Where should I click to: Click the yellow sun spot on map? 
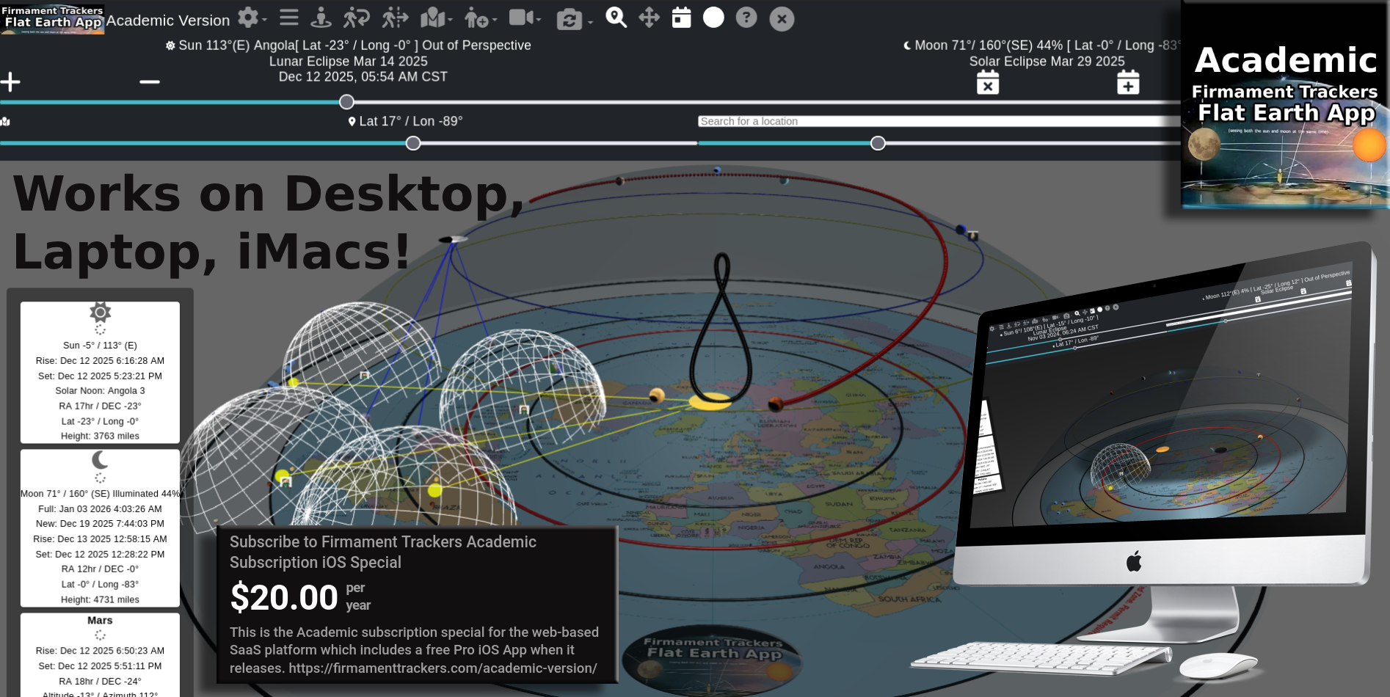(x=710, y=401)
